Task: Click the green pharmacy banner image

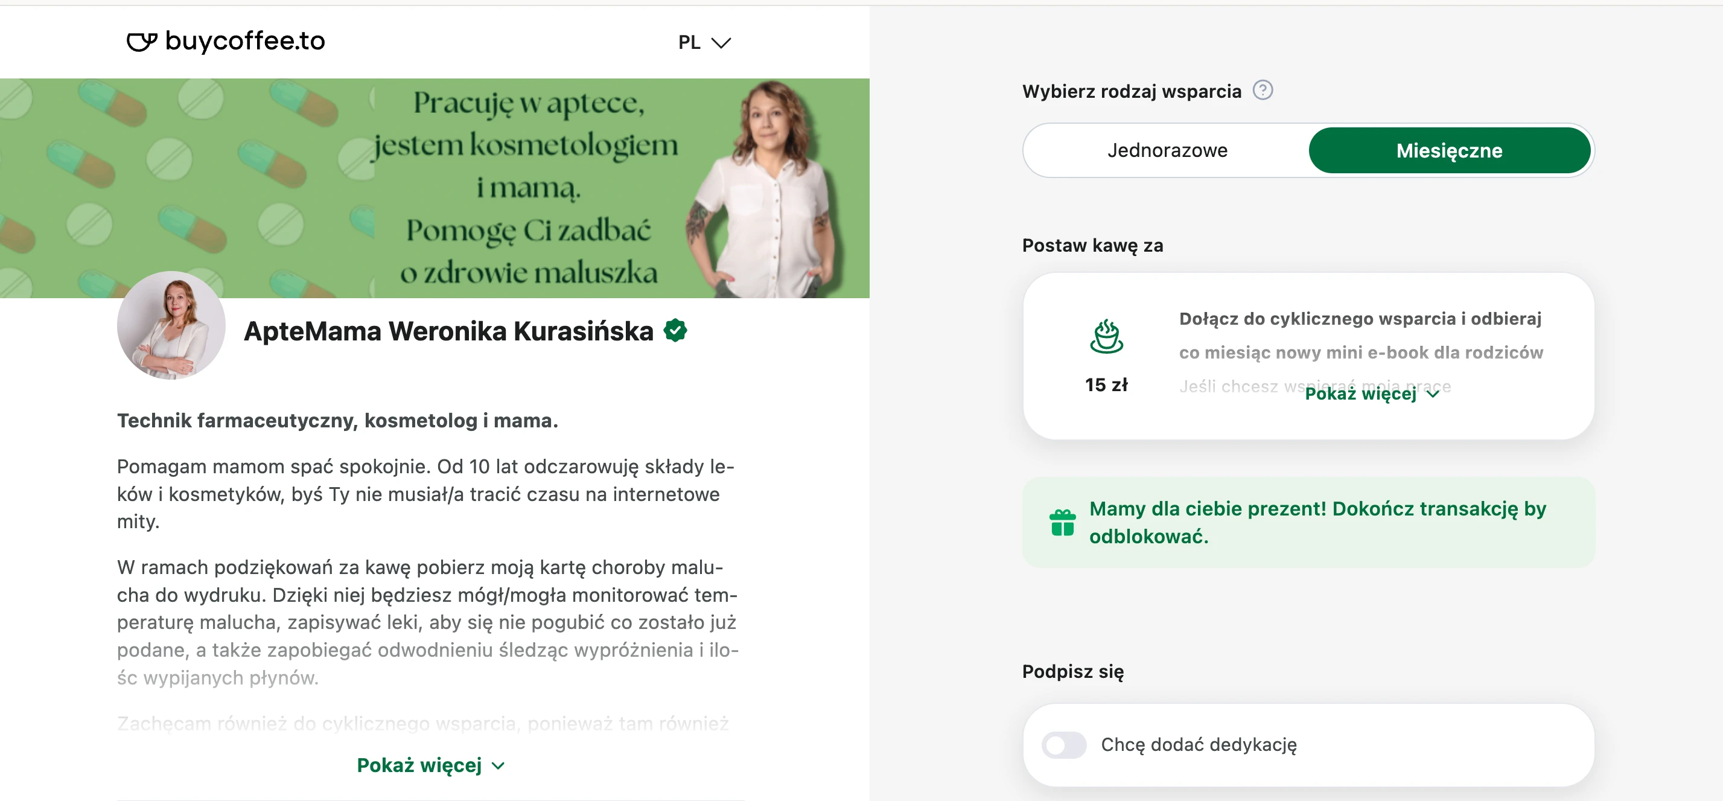Action: tap(435, 188)
